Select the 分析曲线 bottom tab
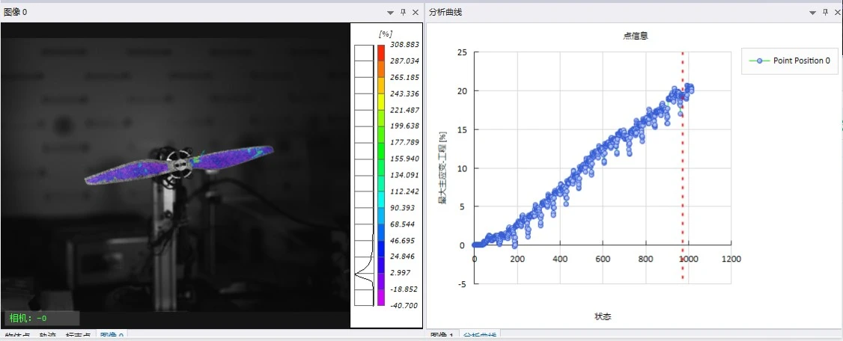The height and width of the screenshot is (341, 843). (x=480, y=337)
